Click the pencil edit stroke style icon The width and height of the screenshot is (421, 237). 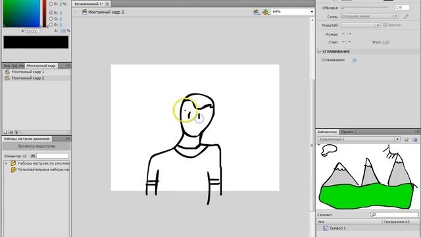pos(406,16)
